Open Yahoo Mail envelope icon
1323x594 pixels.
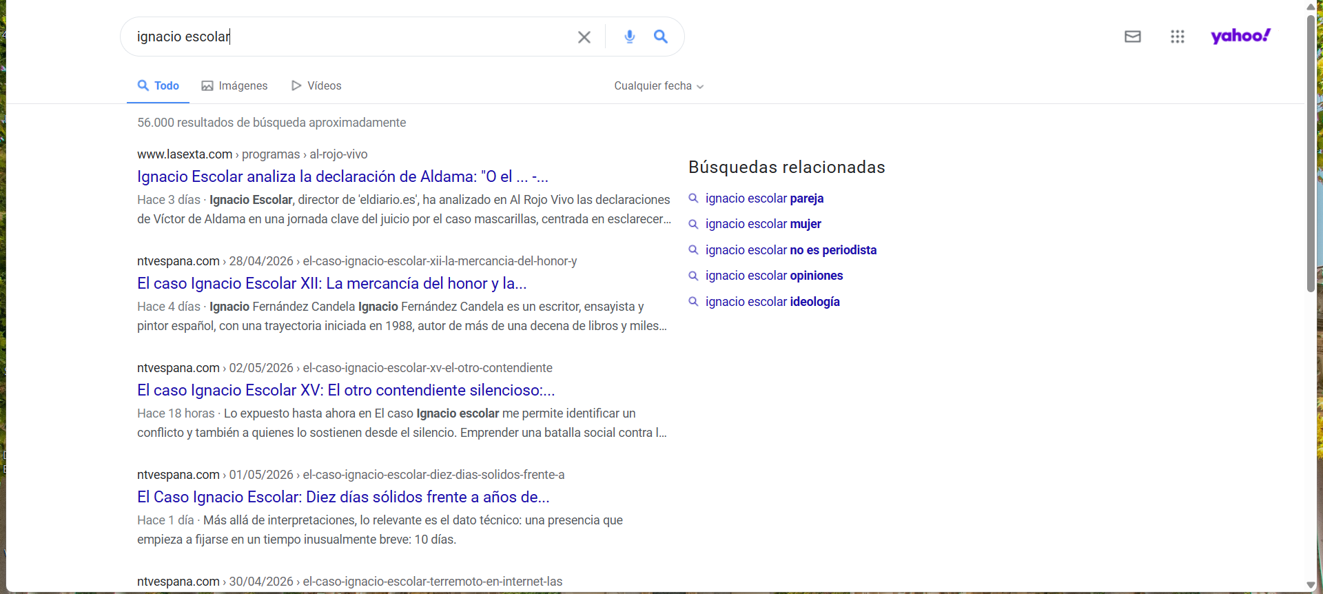(1133, 37)
